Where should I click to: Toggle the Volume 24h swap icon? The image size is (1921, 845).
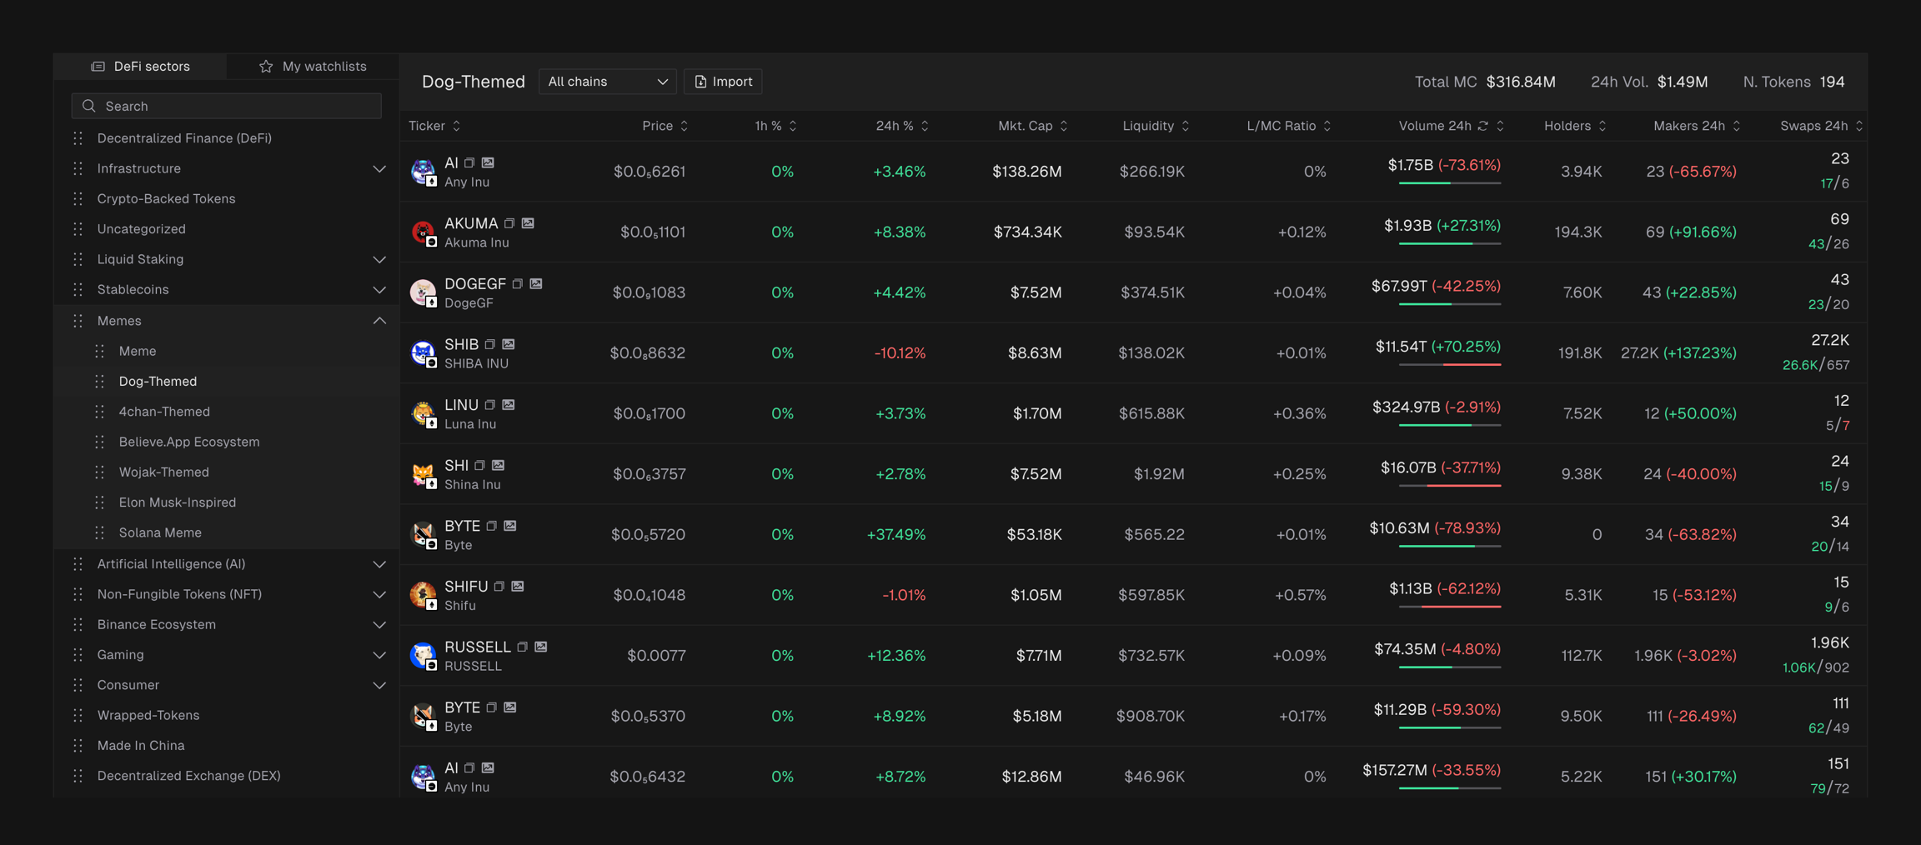pos(1483,126)
